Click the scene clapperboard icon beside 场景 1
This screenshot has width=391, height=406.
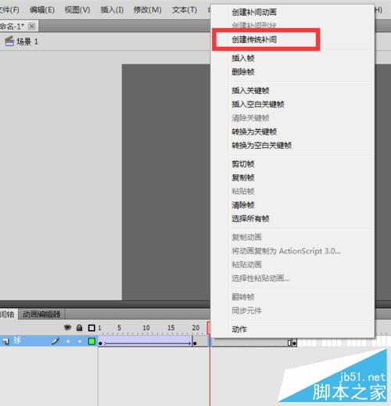click(9, 41)
